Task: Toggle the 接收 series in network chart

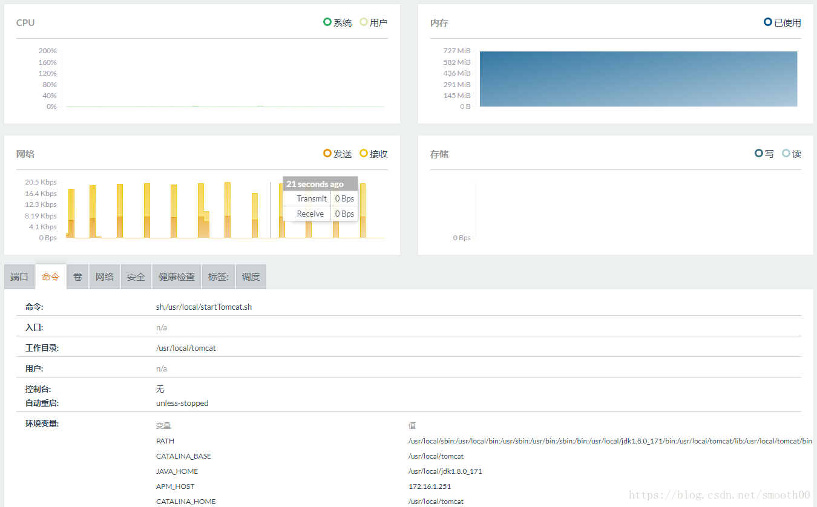Action: coord(373,154)
